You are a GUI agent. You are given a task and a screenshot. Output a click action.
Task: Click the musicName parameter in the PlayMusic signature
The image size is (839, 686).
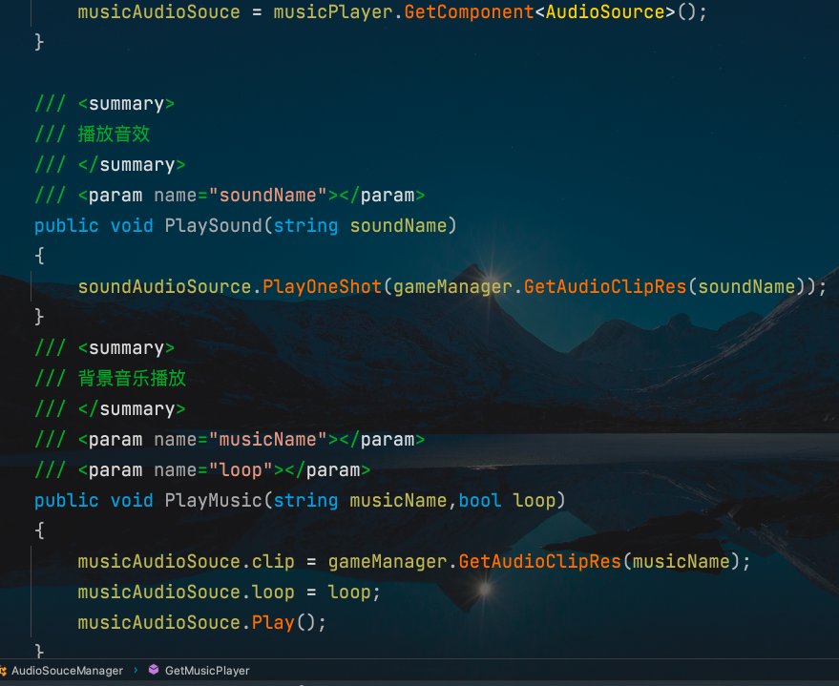click(398, 501)
